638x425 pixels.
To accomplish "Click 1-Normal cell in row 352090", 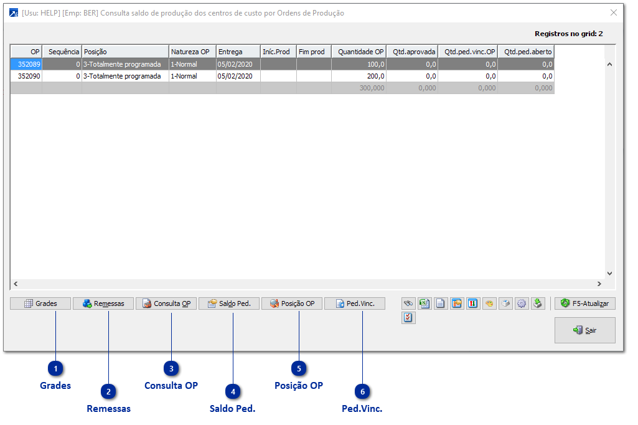I will (x=192, y=76).
